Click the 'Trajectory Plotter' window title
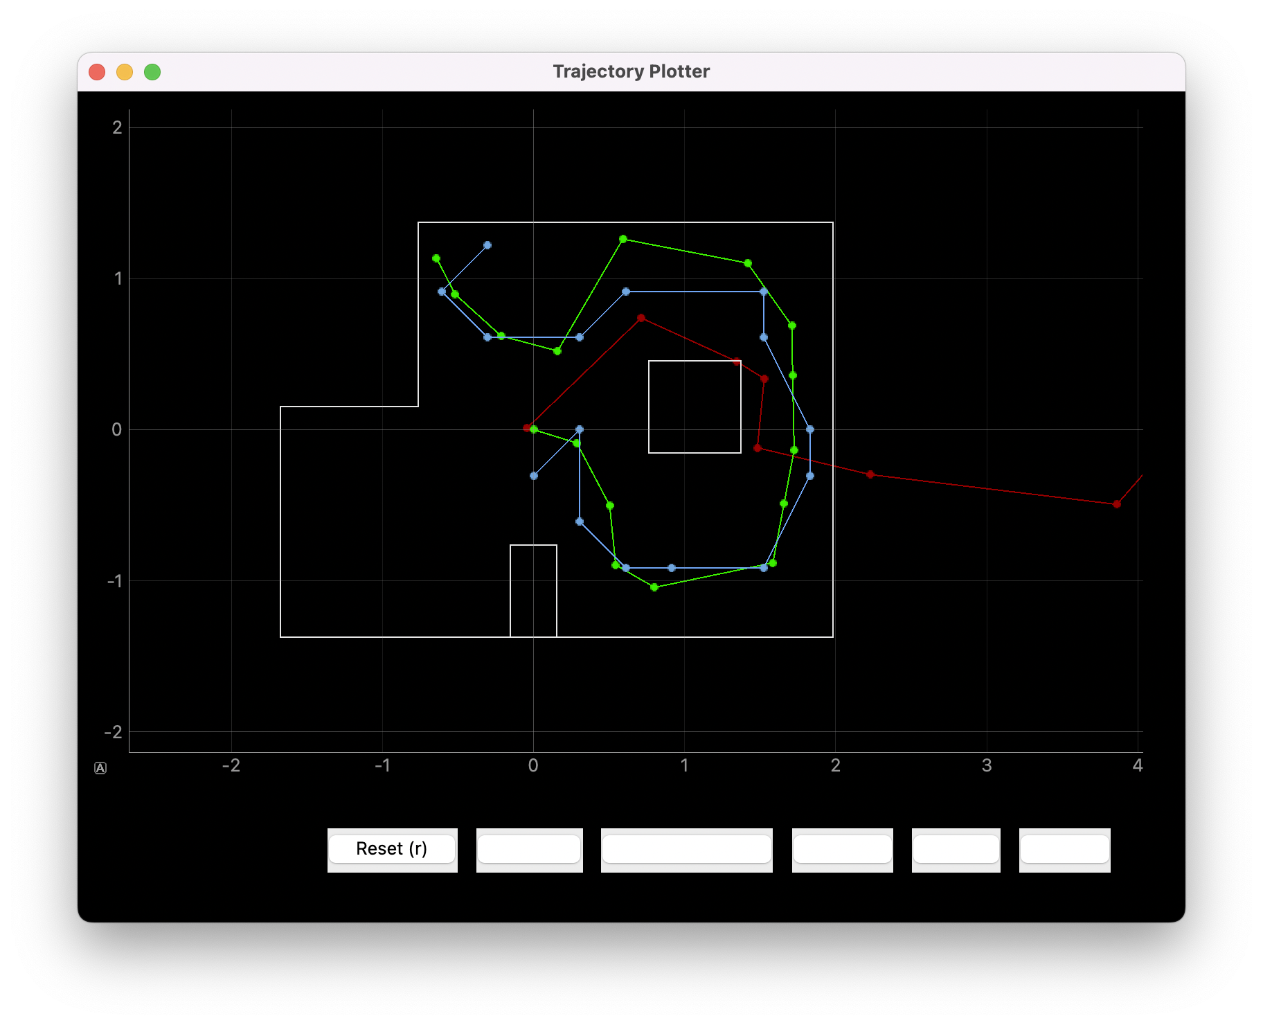 [631, 71]
